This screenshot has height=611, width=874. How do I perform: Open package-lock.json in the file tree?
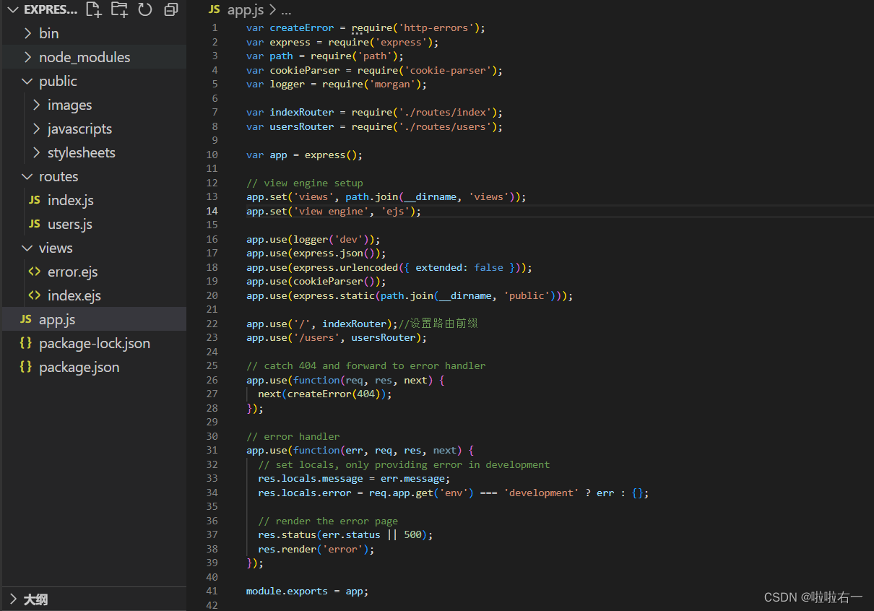point(94,343)
